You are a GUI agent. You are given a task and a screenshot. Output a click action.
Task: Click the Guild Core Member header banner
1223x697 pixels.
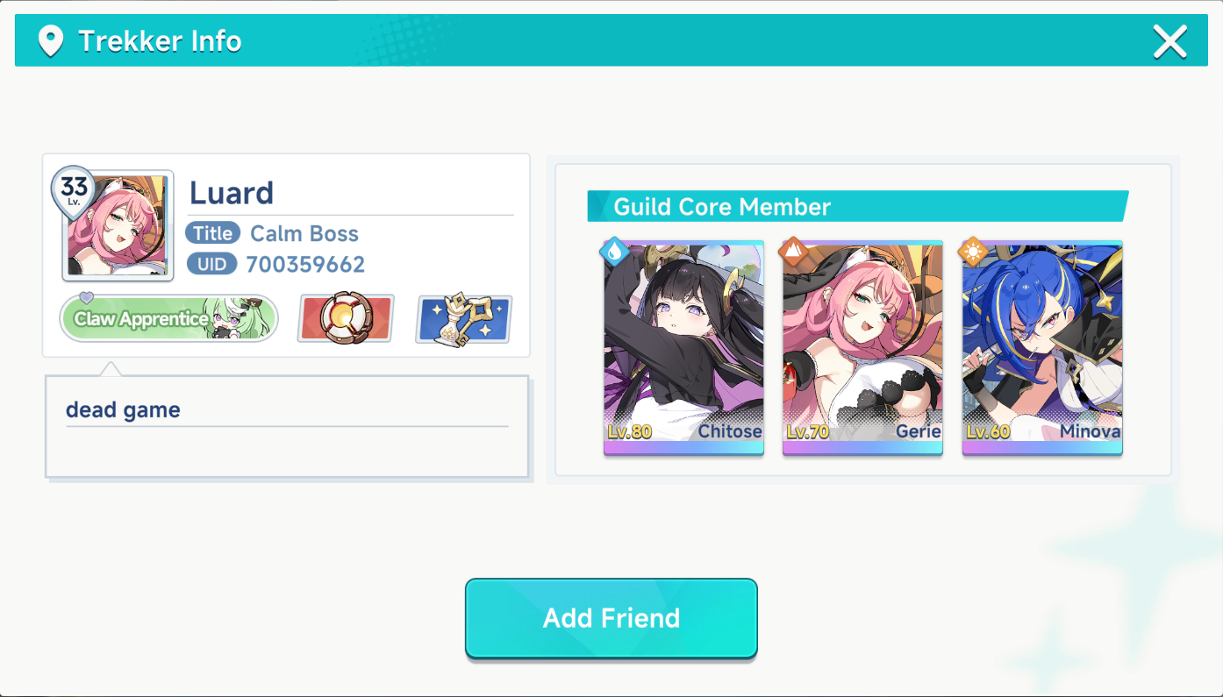click(858, 207)
